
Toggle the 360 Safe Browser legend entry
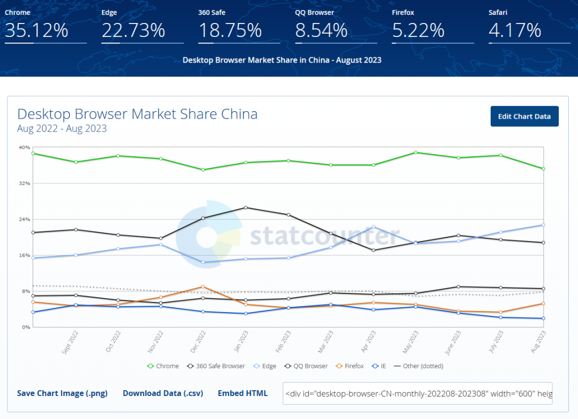pyautogui.click(x=216, y=366)
